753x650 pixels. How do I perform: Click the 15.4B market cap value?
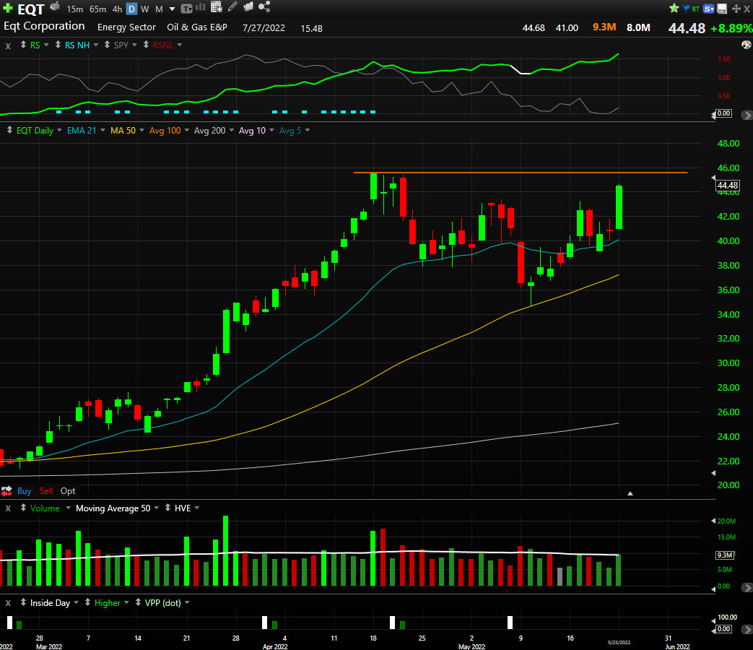[311, 28]
